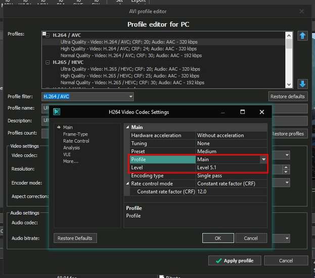Close the H264 Video Codec Settings dialog
This screenshot has width=315, height=278.
[x=261, y=112]
